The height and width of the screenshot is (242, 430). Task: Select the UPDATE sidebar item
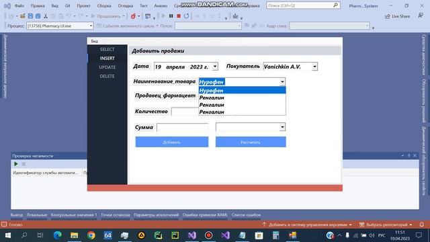tap(107, 67)
